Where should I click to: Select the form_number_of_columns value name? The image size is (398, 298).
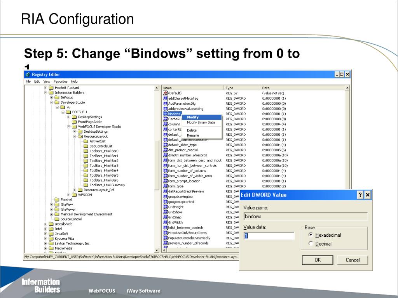coord(187,171)
